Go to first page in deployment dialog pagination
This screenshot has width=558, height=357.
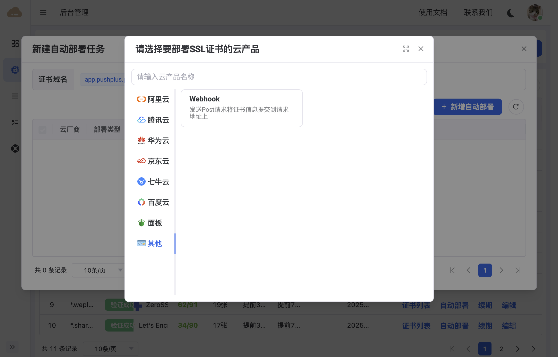click(x=452, y=270)
